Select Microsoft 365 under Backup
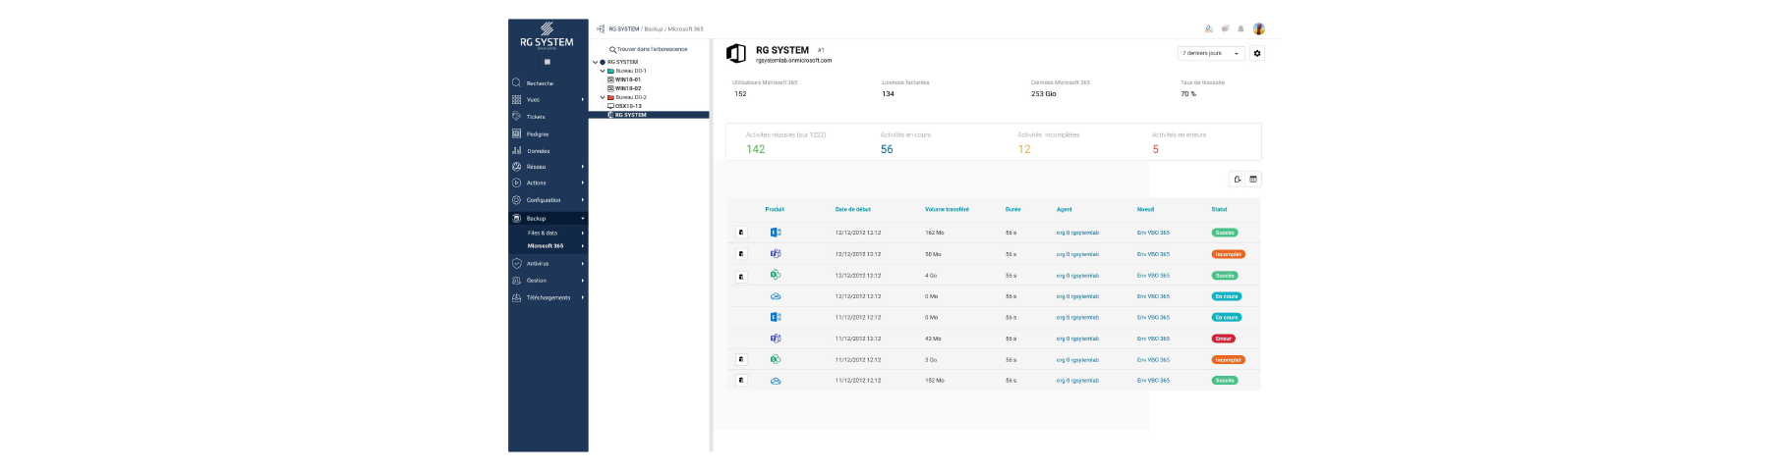Screen dimensions: 1789x471 click(546, 246)
